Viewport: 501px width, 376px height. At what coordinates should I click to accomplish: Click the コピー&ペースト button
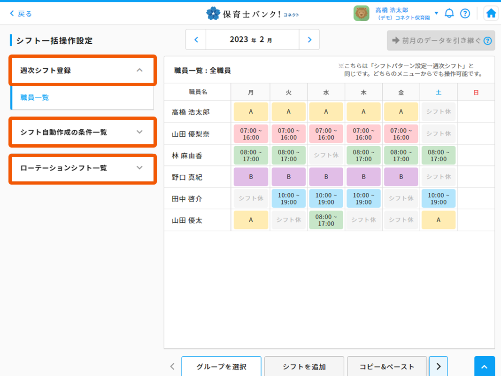(387, 367)
